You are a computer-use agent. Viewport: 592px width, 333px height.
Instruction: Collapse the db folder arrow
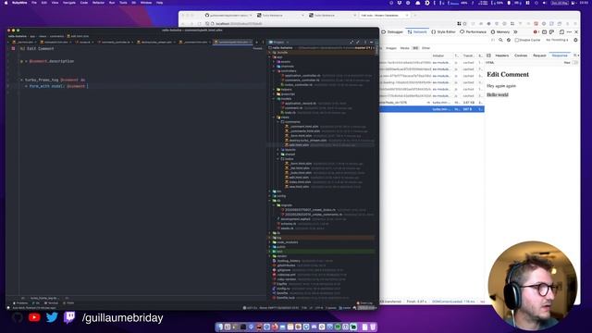(270, 201)
